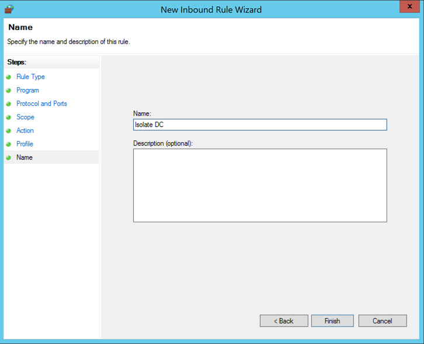Click green bullet beside Rule Type
This screenshot has height=344, width=424.
(9, 77)
